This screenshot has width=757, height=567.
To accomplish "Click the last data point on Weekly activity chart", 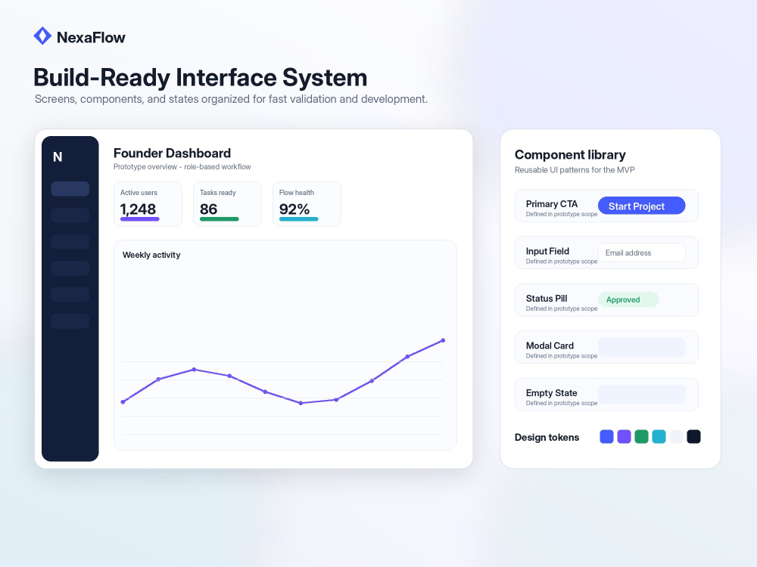I will 443,340.
